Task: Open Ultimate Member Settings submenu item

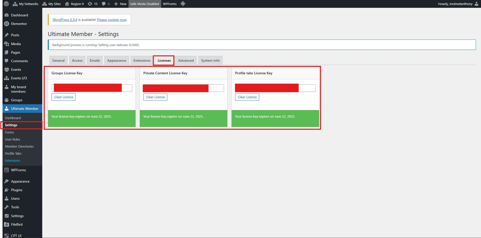Action: pyautogui.click(x=11, y=125)
